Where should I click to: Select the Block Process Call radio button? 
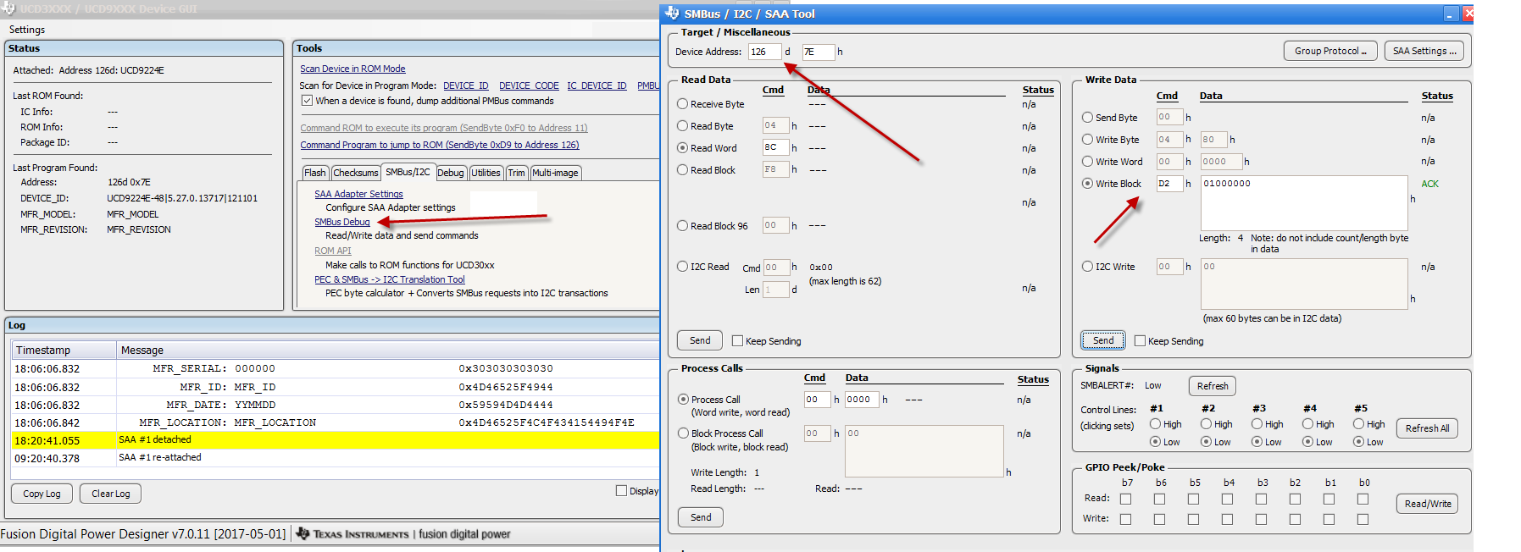pos(683,433)
